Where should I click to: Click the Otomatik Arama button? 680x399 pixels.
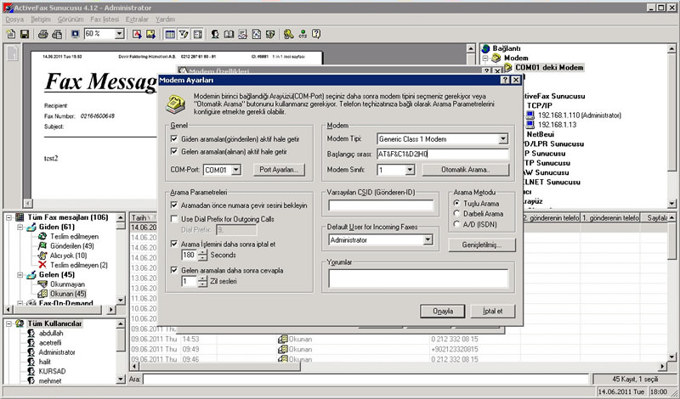[465, 170]
